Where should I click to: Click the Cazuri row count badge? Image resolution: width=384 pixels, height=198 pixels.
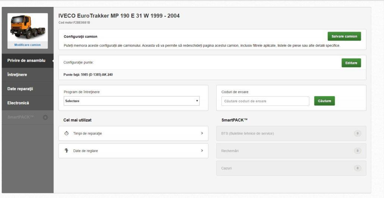357,168
